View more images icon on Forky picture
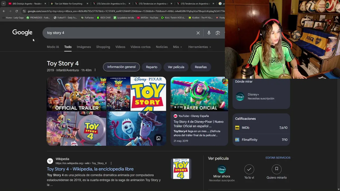This screenshot has width=340, height=191. coord(158,138)
